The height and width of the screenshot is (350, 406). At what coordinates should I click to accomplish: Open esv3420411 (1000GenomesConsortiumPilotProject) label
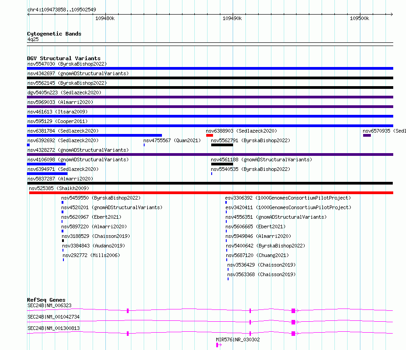(288, 207)
